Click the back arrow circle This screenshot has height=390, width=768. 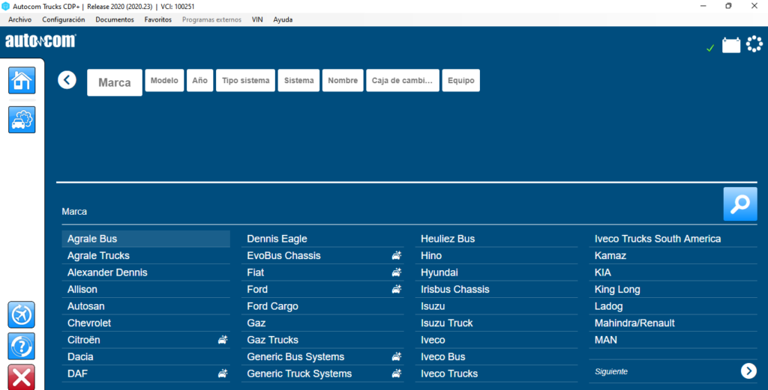(x=67, y=79)
